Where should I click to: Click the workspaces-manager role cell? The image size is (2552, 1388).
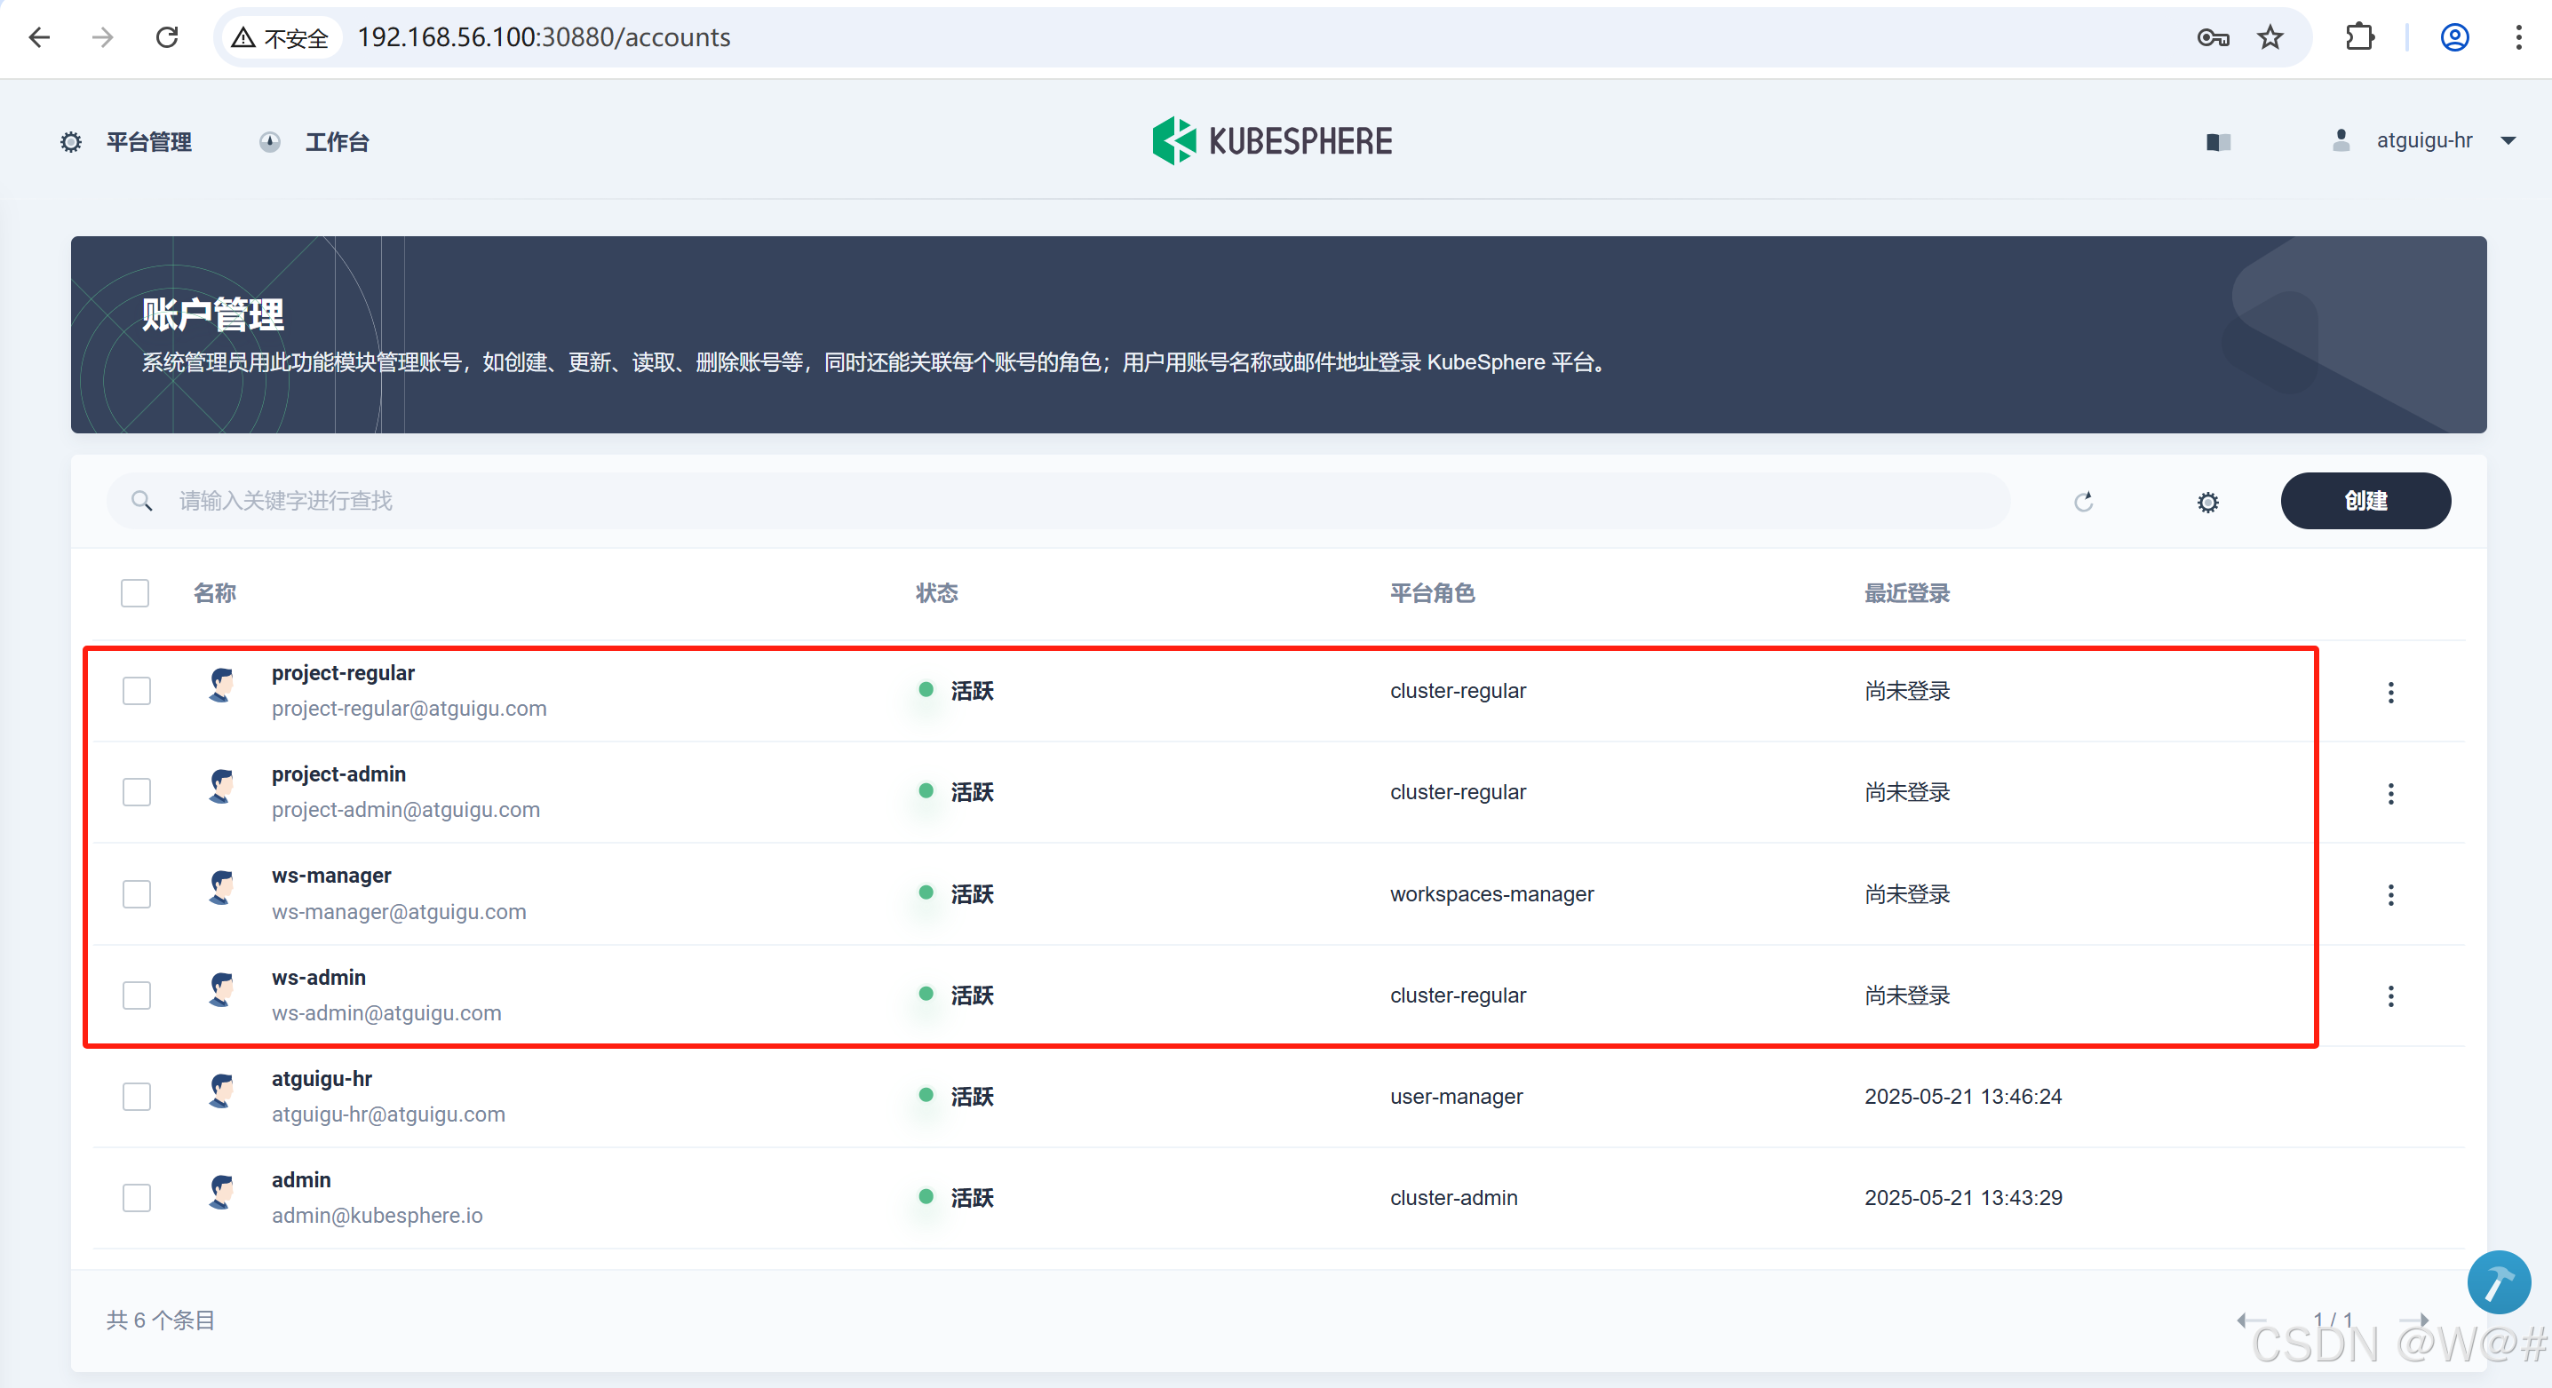[1491, 893]
